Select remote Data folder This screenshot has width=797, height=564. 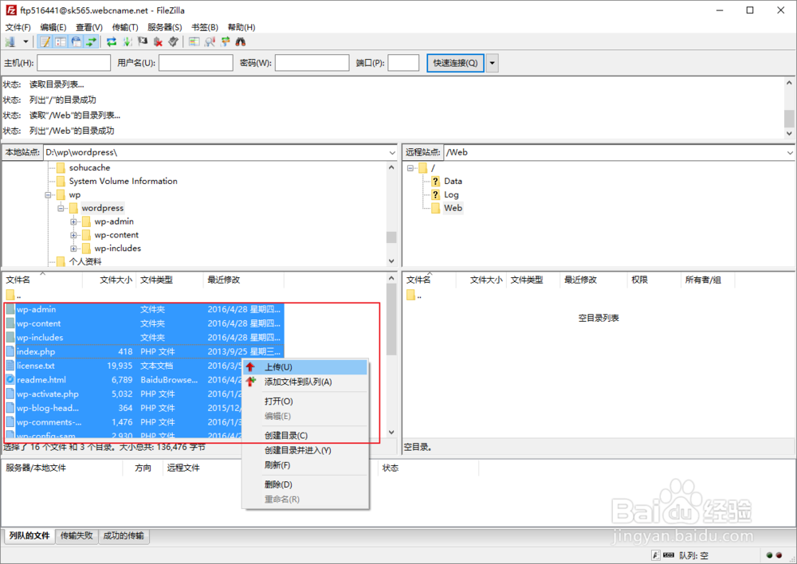453,182
